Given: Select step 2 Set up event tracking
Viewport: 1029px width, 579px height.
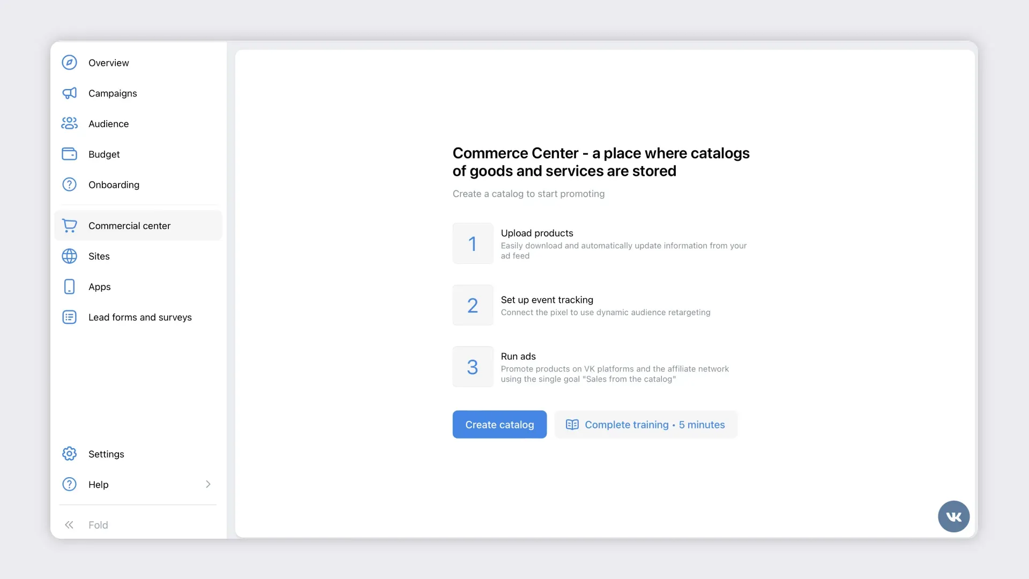Looking at the screenshot, I should (x=473, y=306).
